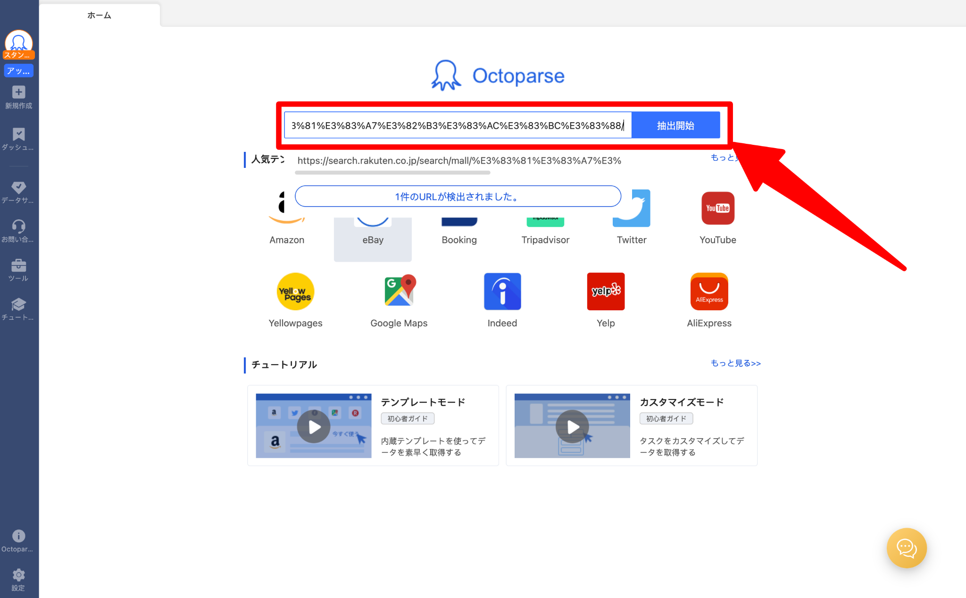The width and height of the screenshot is (966, 598).
Task: Open the データサ... data service icon
Action: pyautogui.click(x=19, y=188)
